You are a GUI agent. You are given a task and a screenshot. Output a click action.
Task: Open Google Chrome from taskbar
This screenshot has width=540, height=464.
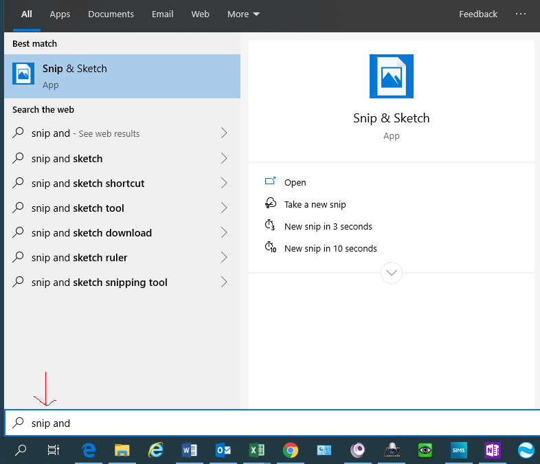tap(291, 450)
